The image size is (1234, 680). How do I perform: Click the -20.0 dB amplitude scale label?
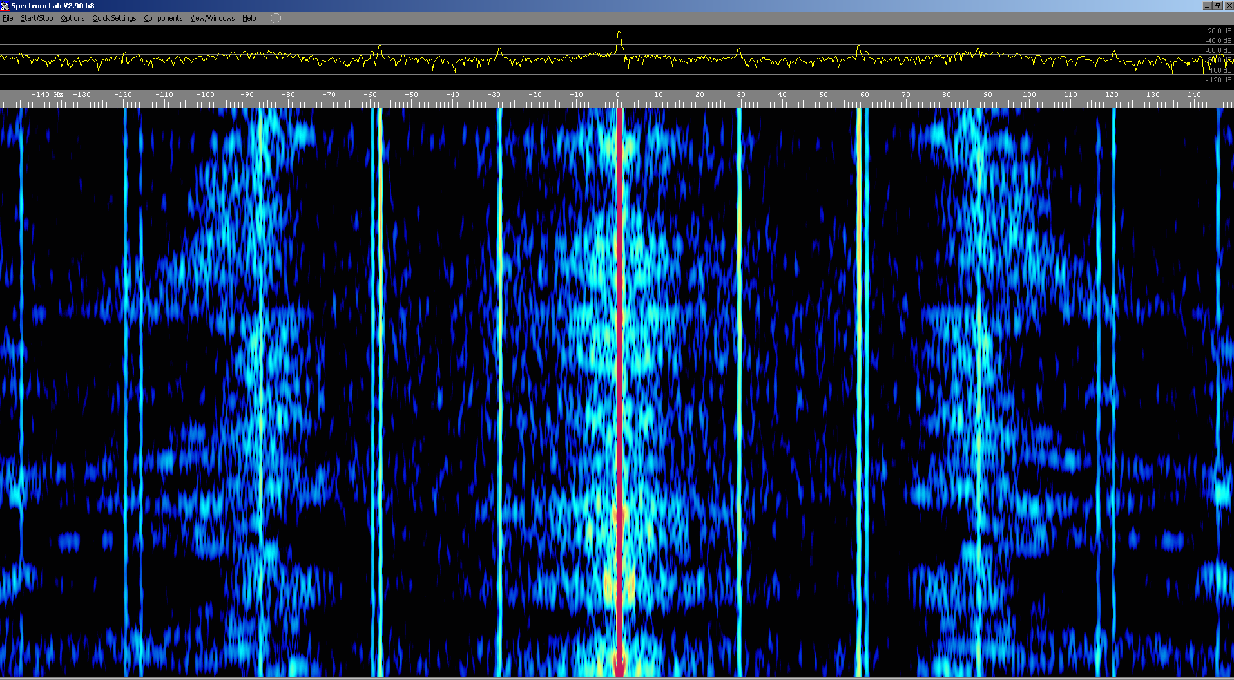[x=1218, y=31]
